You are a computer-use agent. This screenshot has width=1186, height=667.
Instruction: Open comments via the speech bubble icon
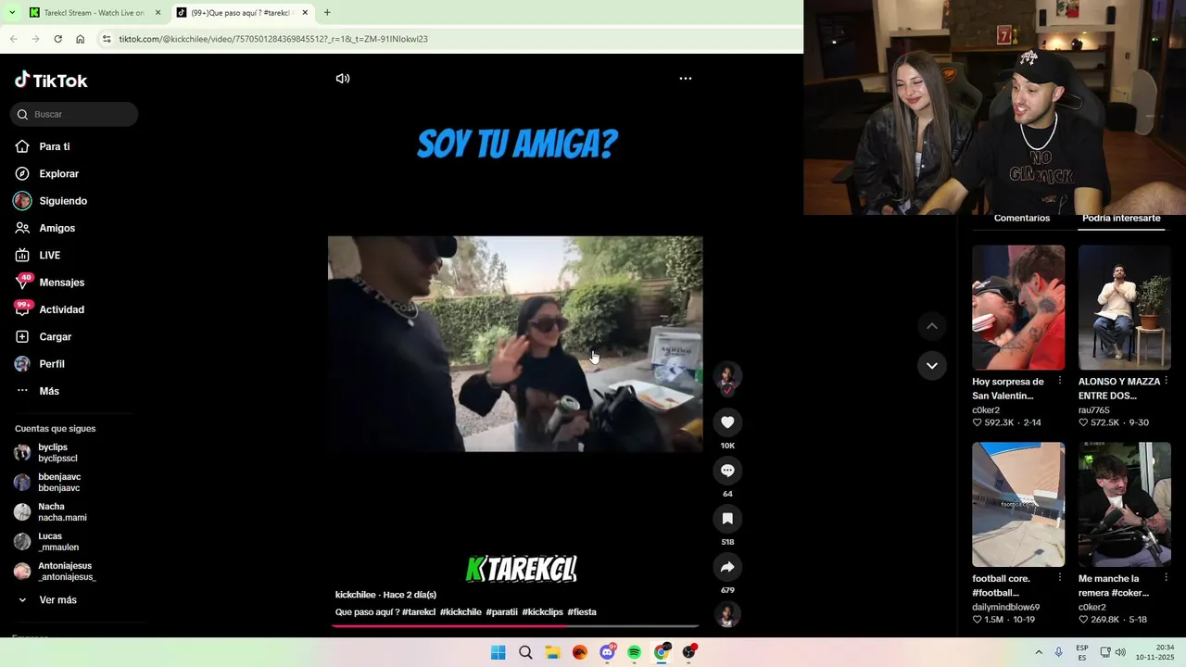pos(727,471)
